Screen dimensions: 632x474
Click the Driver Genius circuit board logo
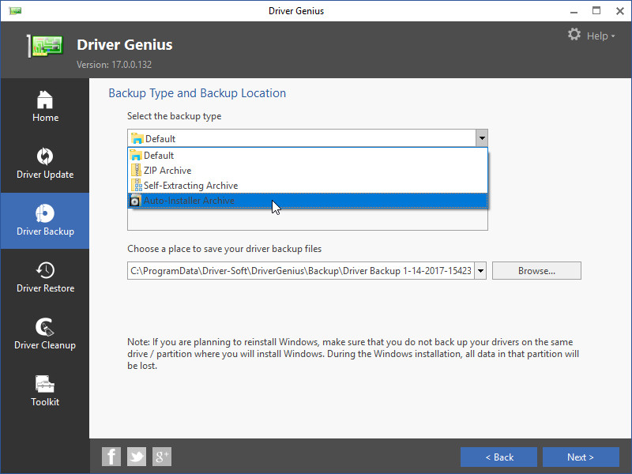(46, 46)
